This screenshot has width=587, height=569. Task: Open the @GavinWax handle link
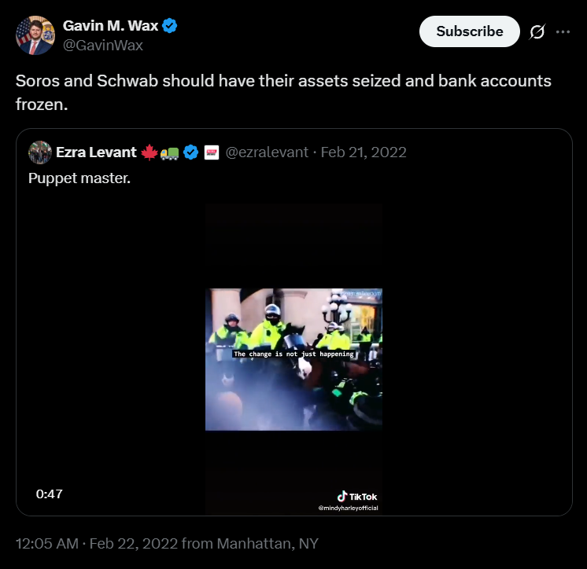pyautogui.click(x=103, y=45)
